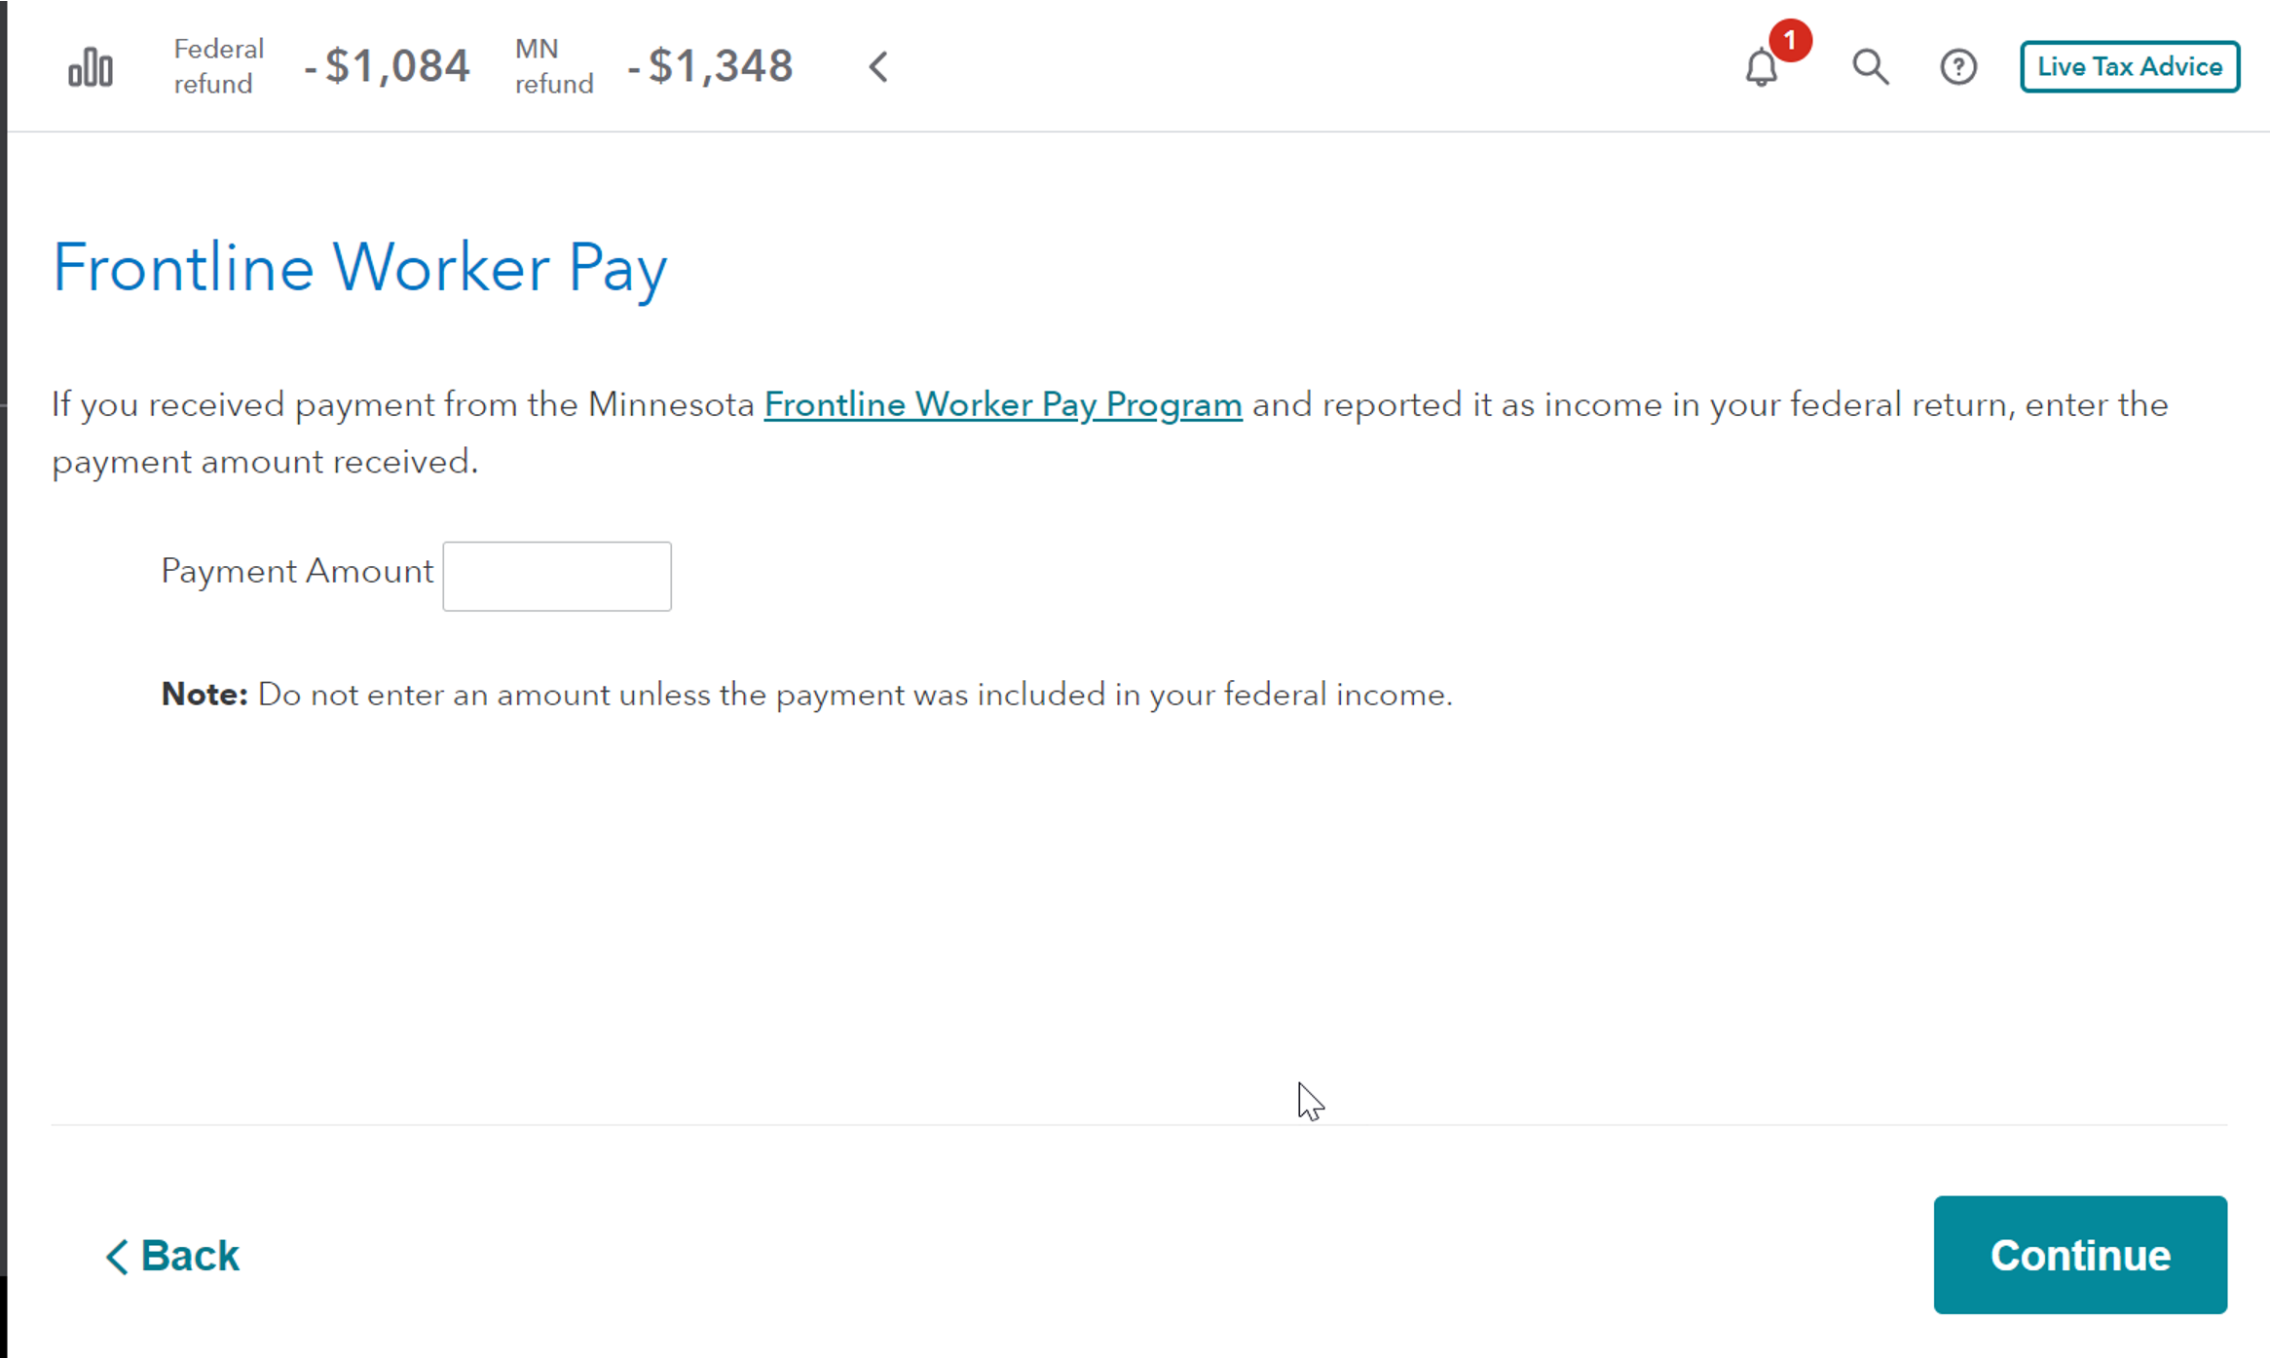Collapse refund summary with chevron arrow

pyautogui.click(x=878, y=67)
